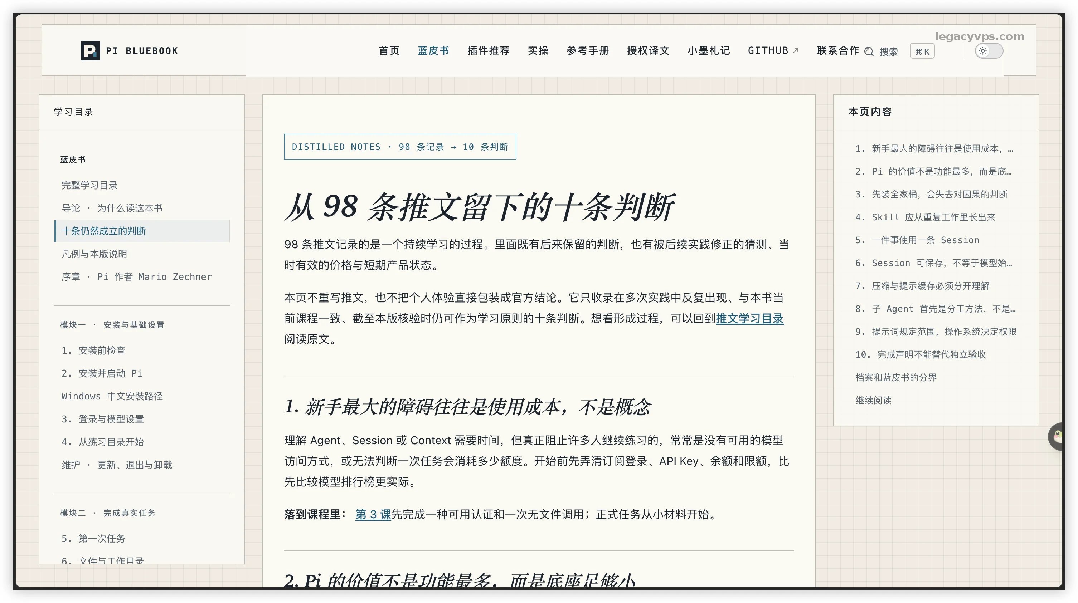
Task: Jump to 4. Skill 应从重复工作里长出来
Action: (x=925, y=217)
